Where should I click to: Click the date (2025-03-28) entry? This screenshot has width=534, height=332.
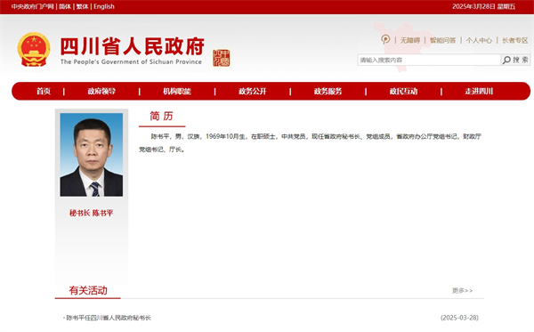[x=459, y=318]
